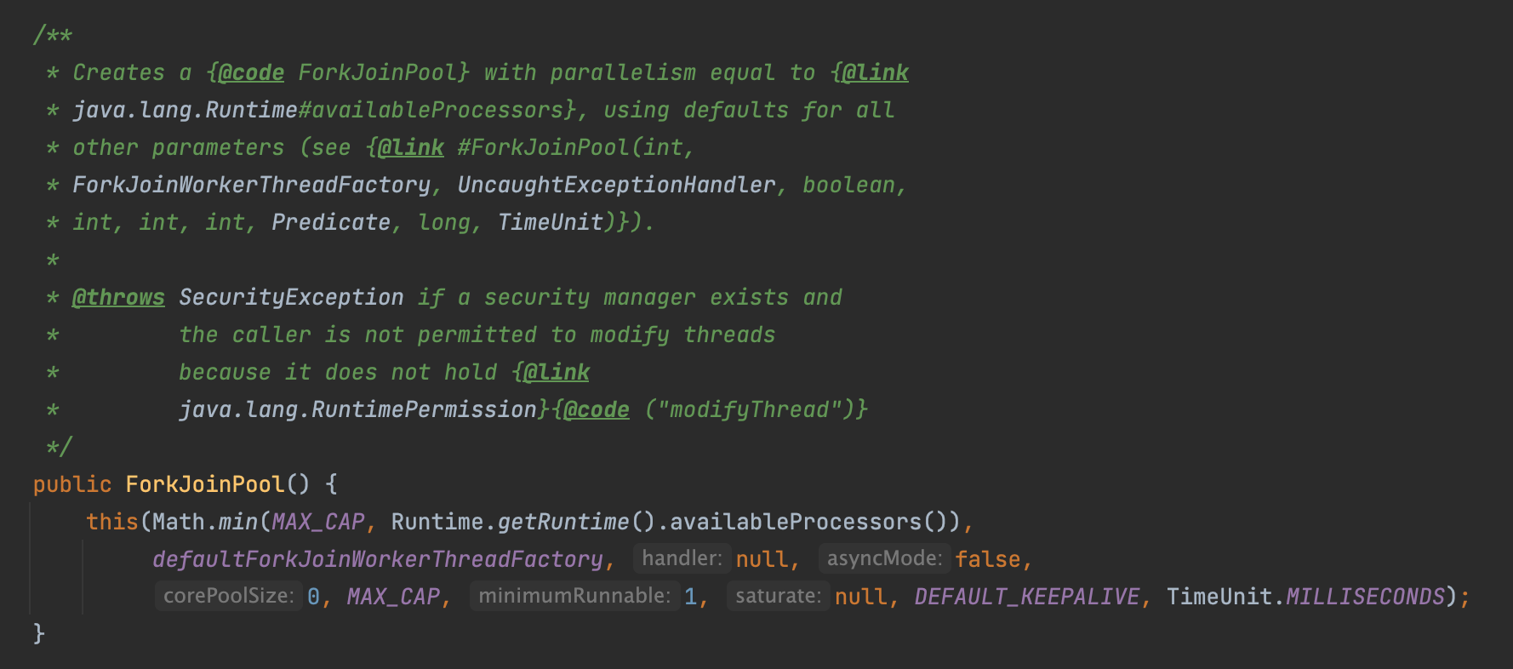Click the corePoolSize: parameter hint

tap(229, 596)
